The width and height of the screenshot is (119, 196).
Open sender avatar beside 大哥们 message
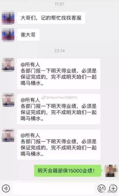point(8,18)
